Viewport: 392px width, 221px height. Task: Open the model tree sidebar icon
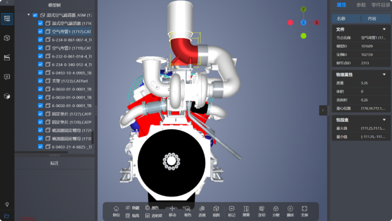[x=7, y=19]
